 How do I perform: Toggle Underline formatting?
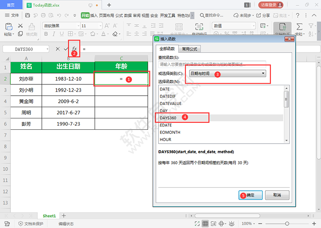point(62,34)
